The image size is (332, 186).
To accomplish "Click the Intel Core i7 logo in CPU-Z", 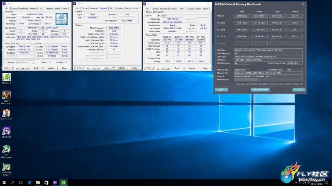I will 61,19.
